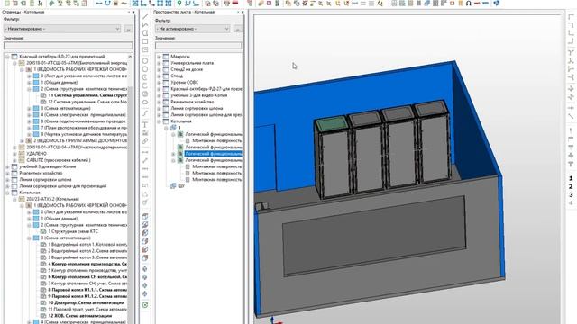Expand CABUTZ (трассировка кабелей) node
Image resolution: width=577 pixels, height=324 pixels.
click(14, 160)
